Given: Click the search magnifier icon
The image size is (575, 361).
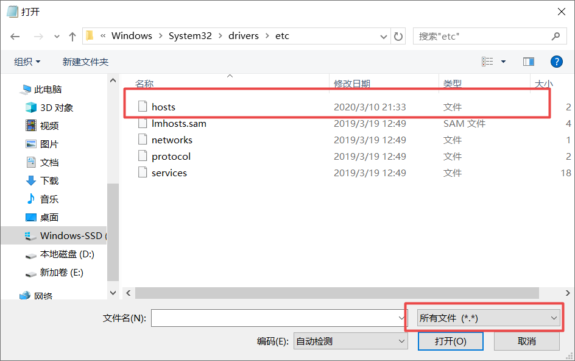Looking at the screenshot, I should (x=556, y=36).
